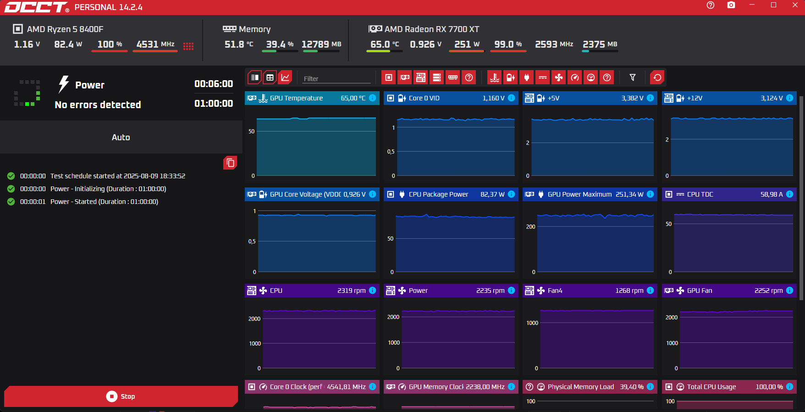Toggle the unknown sensor type filter
Viewport: 805px width, 412px height.
607,77
